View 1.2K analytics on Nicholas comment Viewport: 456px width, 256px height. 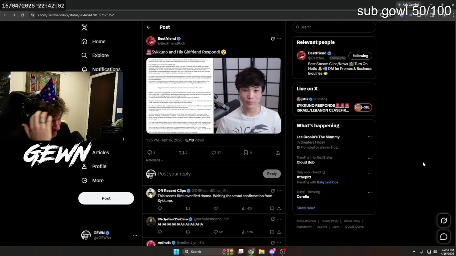point(248,232)
